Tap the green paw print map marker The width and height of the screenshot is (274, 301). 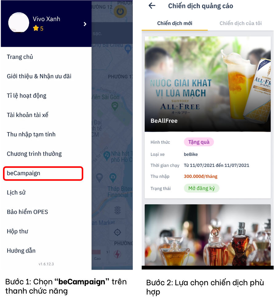pyautogui.click(x=115, y=107)
